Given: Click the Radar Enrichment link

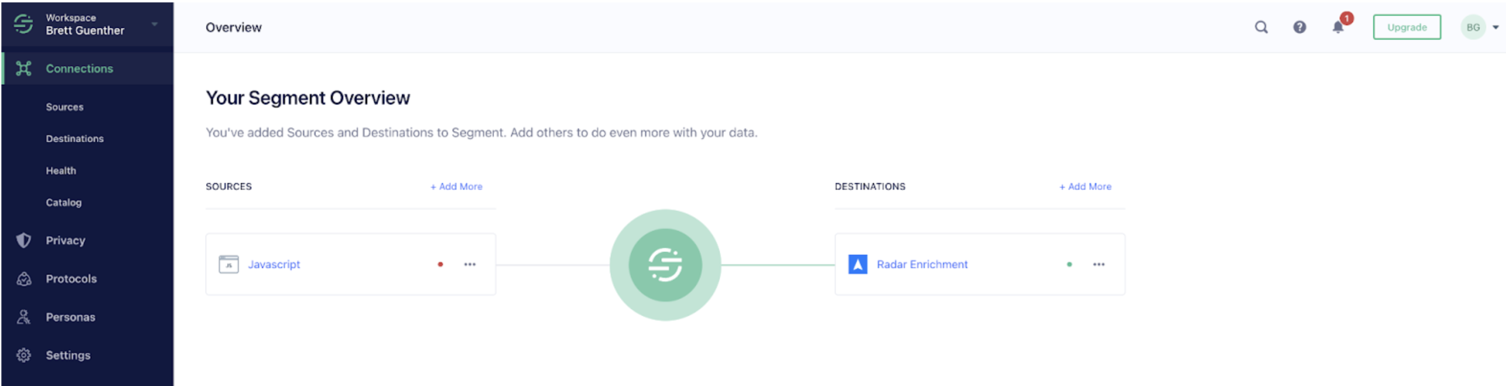Looking at the screenshot, I should click(x=921, y=264).
